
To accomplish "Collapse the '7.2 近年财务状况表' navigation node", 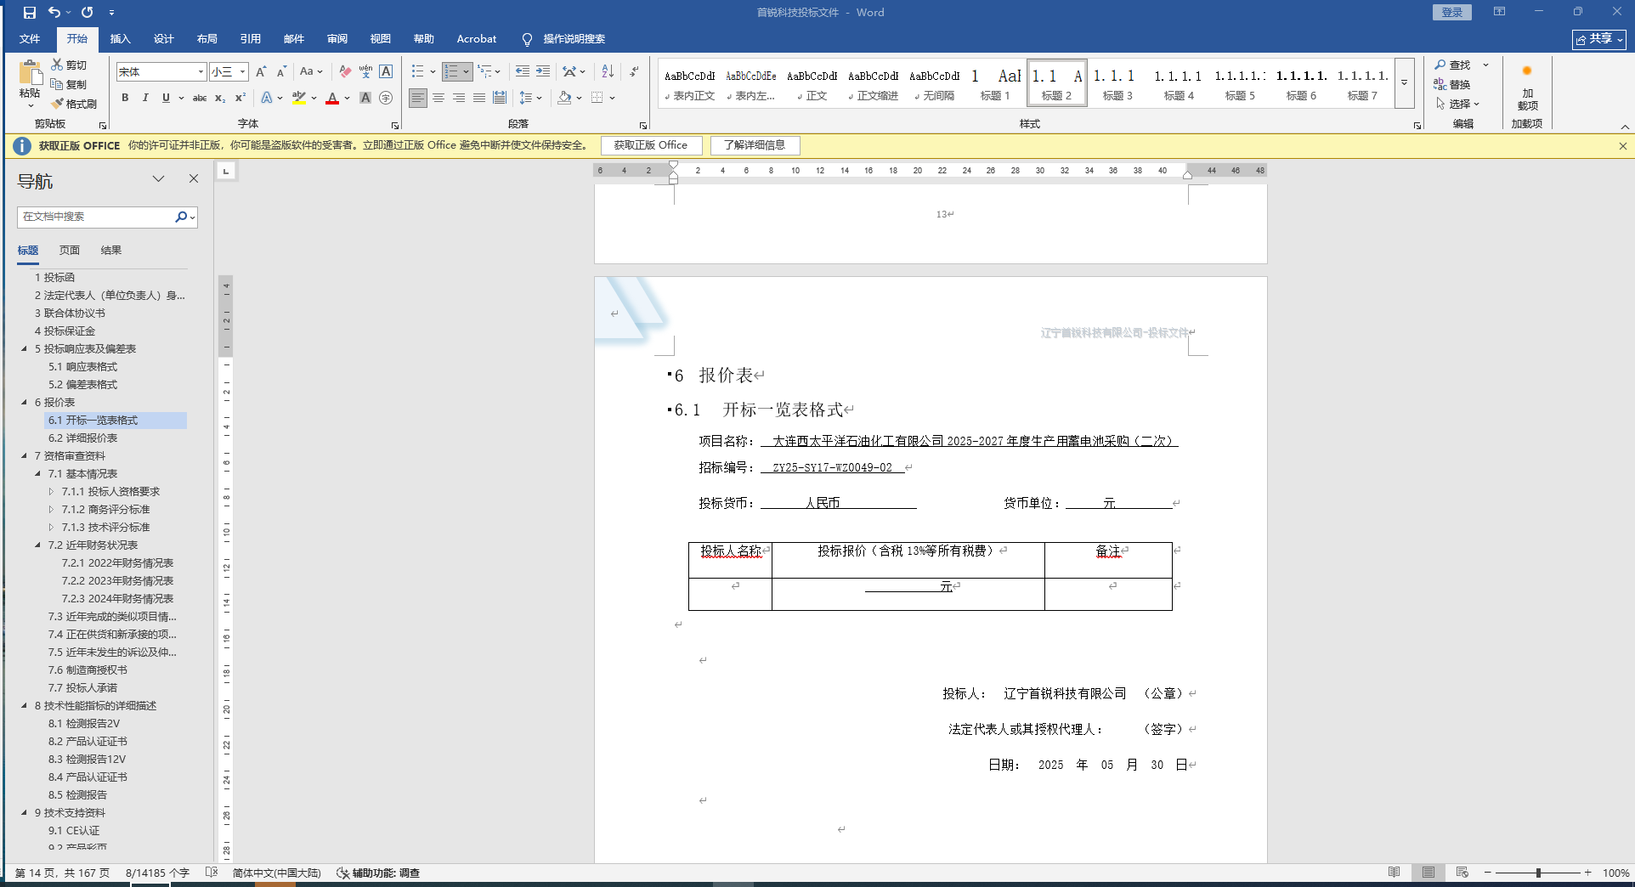I will pyautogui.click(x=37, y=545).
